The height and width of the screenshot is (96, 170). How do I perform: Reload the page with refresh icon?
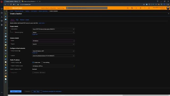11,5
